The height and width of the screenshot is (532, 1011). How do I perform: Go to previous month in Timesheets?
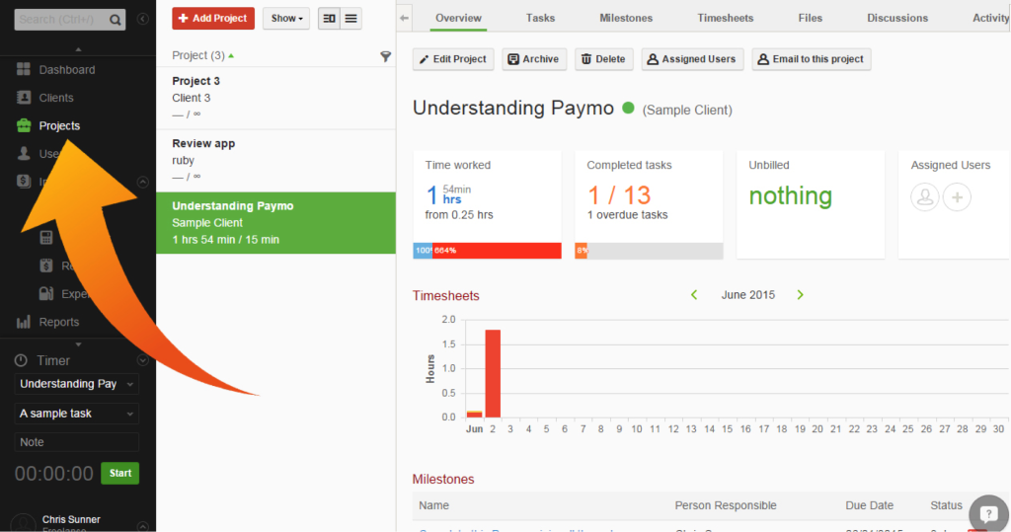pyautogui.click(x=694, y=295)
